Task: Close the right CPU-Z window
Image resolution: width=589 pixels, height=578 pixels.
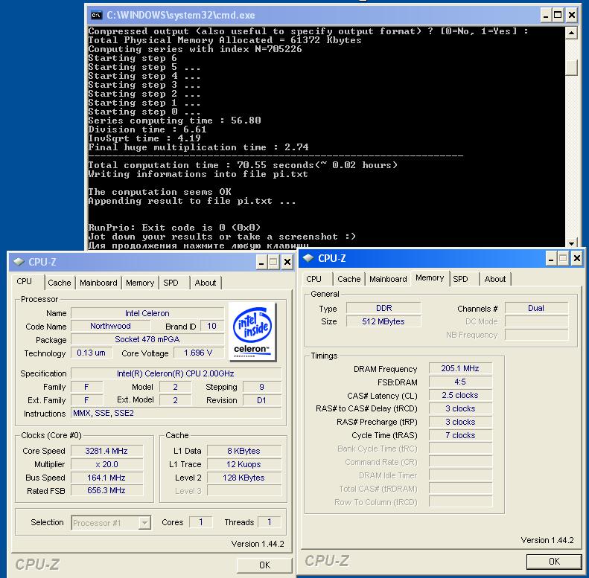Action: point(576,258)
